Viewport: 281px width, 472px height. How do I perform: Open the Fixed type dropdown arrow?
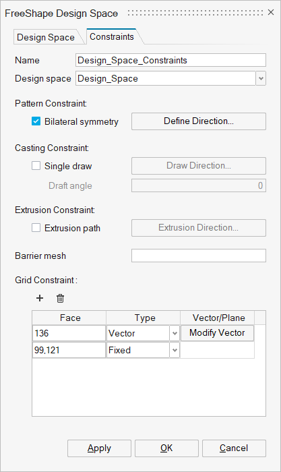[x=175, y=350]
